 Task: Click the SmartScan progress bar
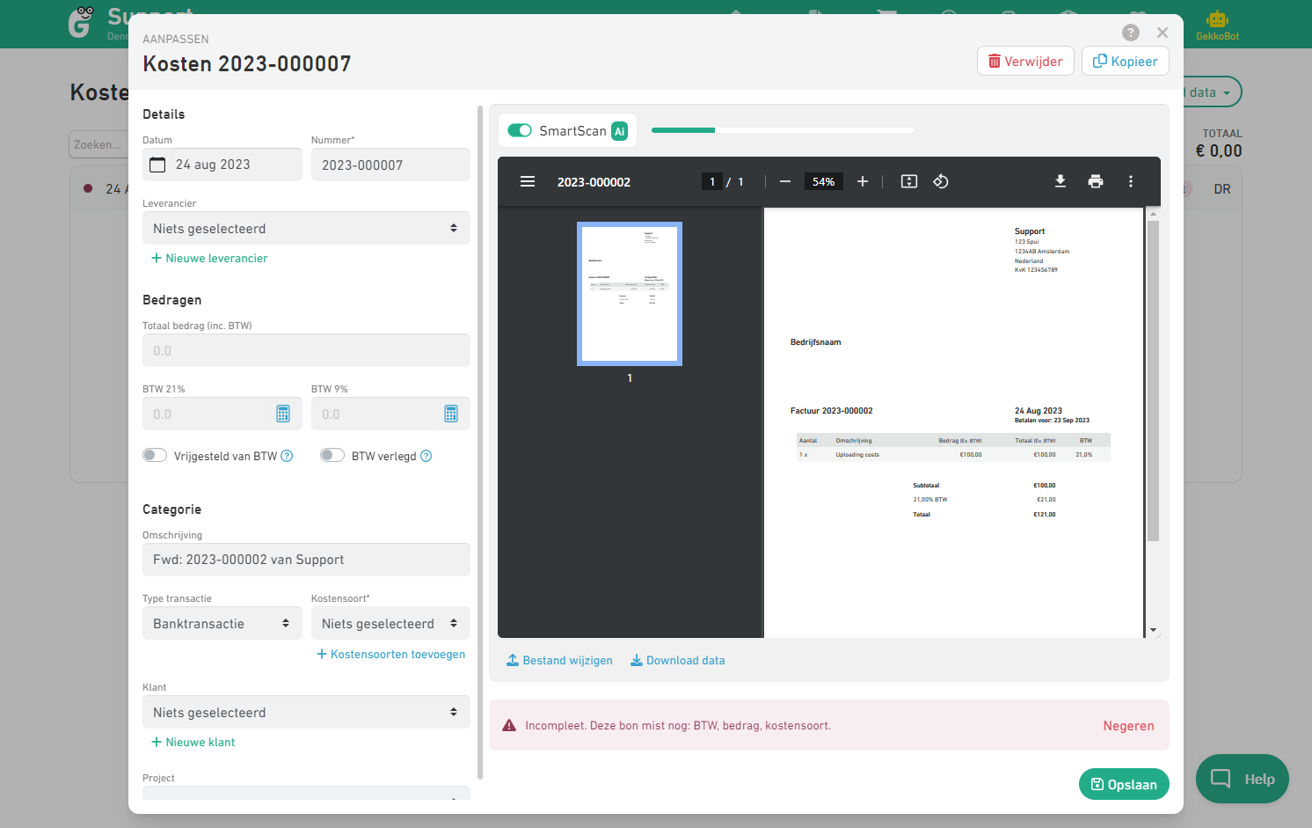click(783, 130)
